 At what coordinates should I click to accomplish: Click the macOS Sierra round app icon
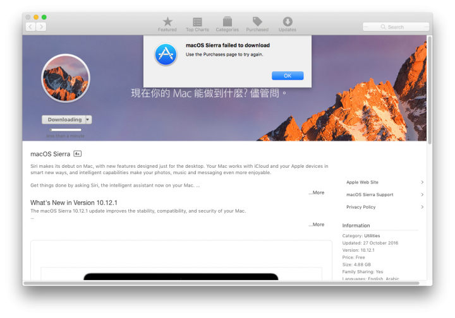coord(66,78)
